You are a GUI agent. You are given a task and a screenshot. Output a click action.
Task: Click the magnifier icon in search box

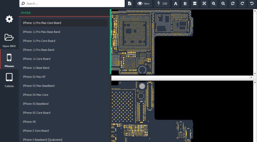tap(23, 3)
